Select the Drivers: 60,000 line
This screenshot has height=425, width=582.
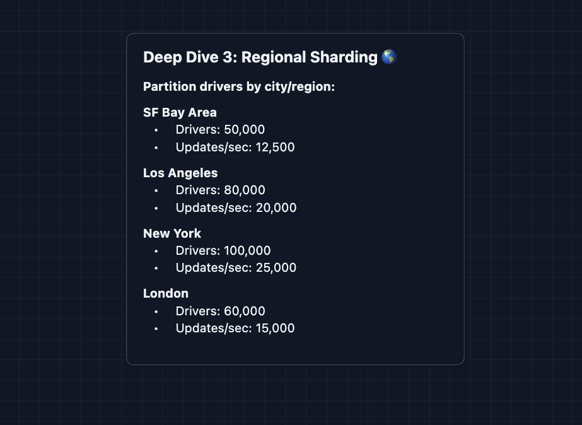pos(220,311)
